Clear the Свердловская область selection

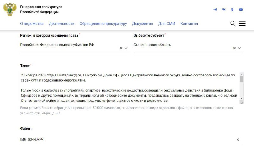[234, 48]
